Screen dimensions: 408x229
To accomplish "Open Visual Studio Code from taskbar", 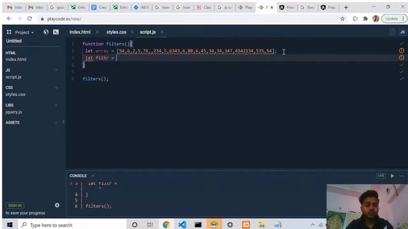I will tap(182, 225).
